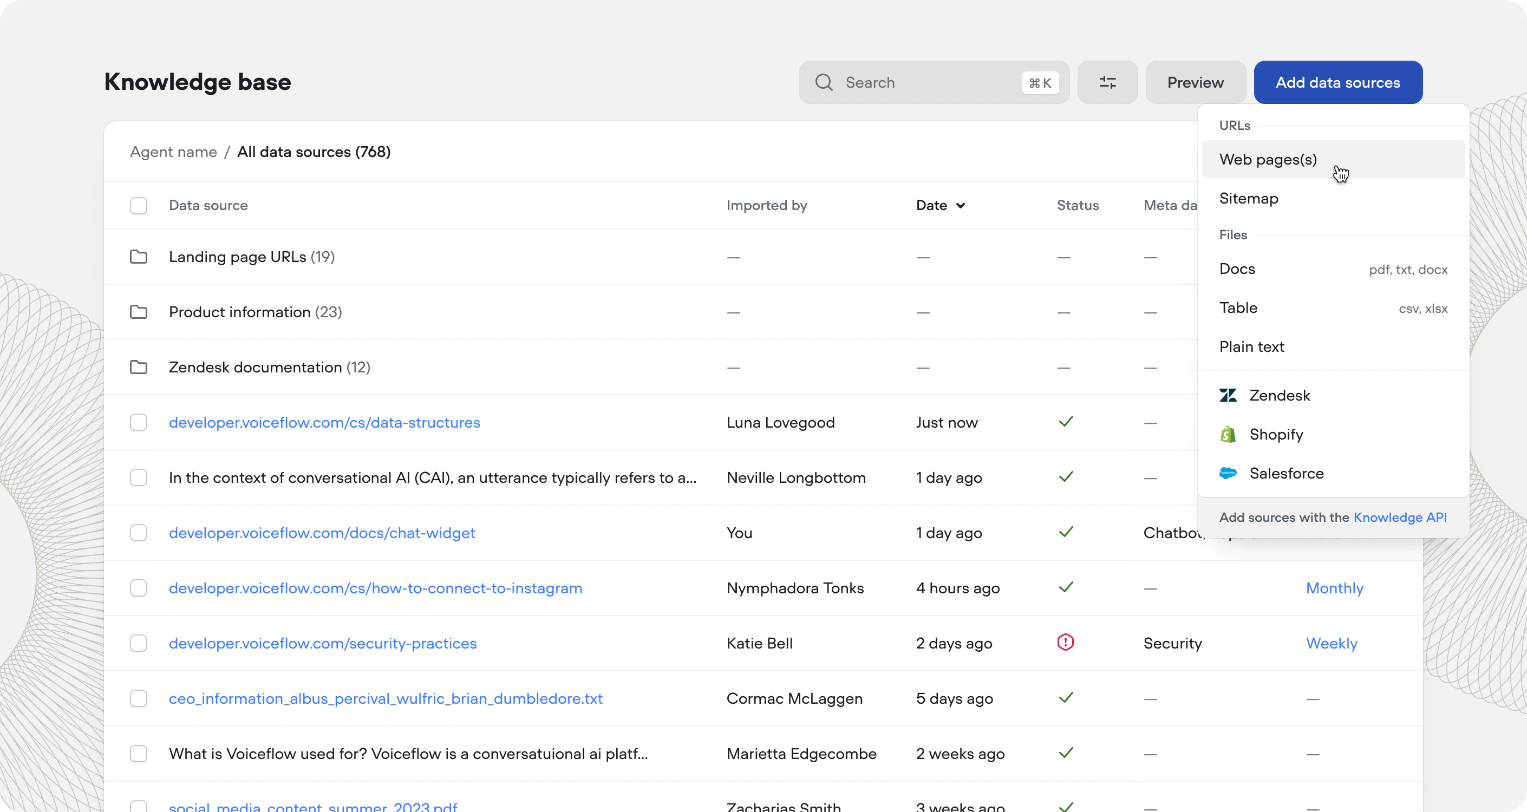Click the Zendesk logo icon in menu
This screenshot has width=1527, height=812.
coord(1228,395)
